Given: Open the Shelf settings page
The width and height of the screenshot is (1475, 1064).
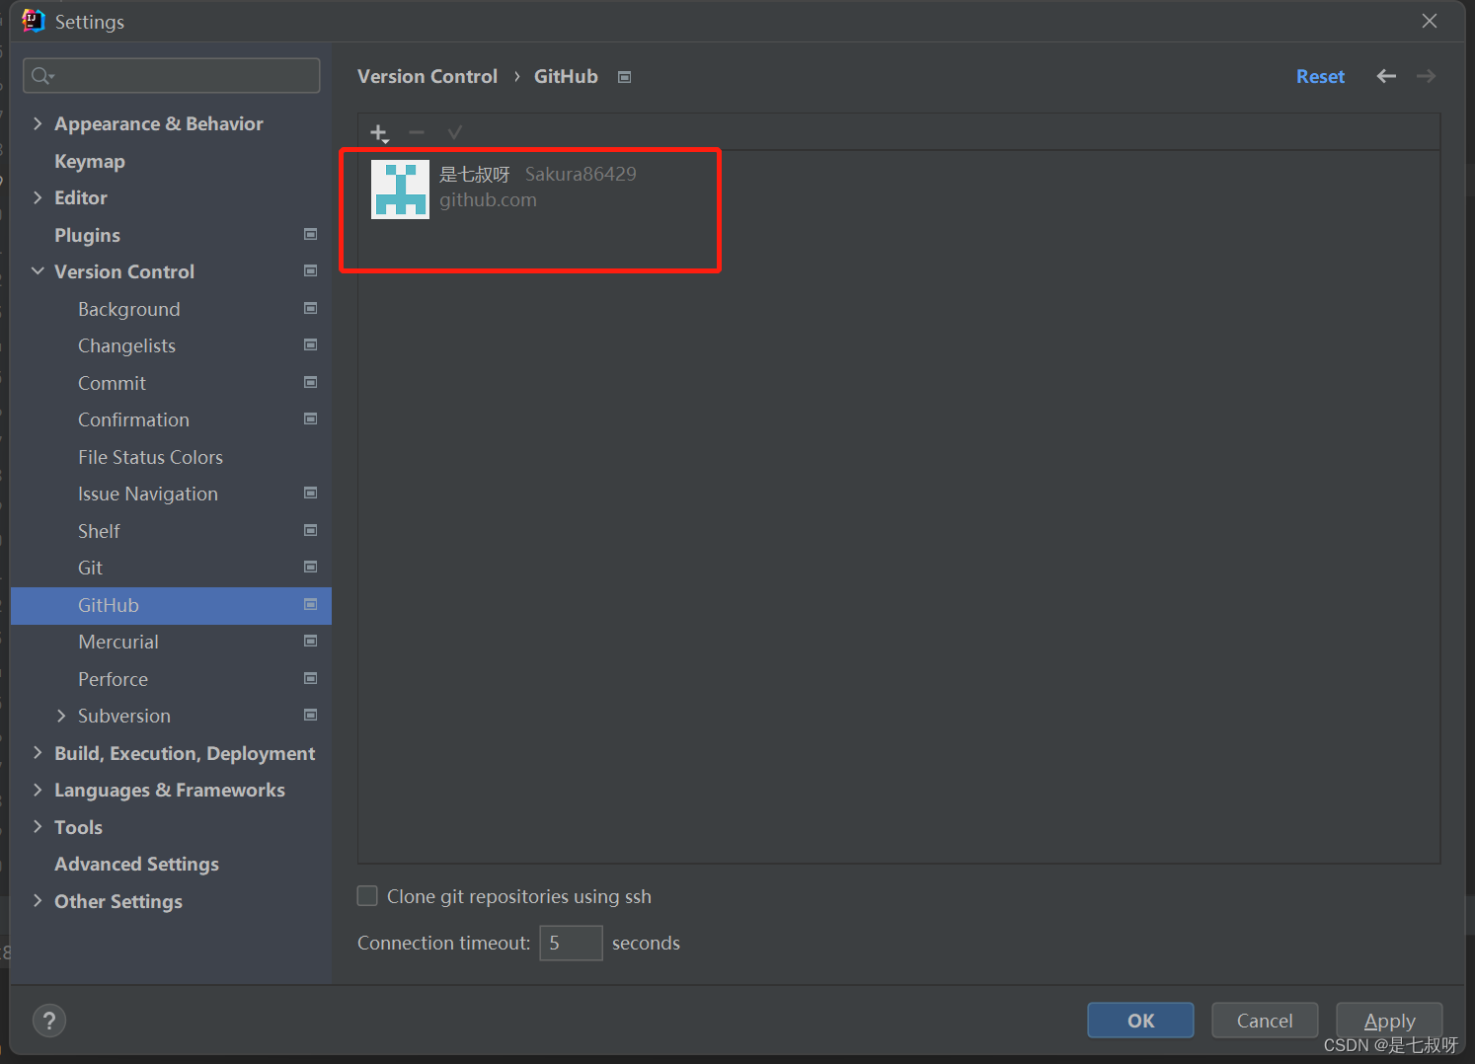Looking at the screenshot, I should pyautogui.click(x=99, y=531).
